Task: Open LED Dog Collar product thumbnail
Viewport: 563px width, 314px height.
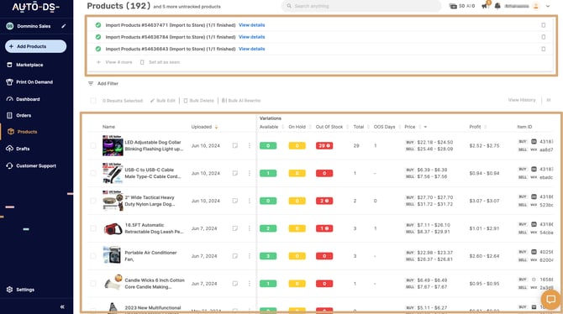Action: click(x=113, y=146)
